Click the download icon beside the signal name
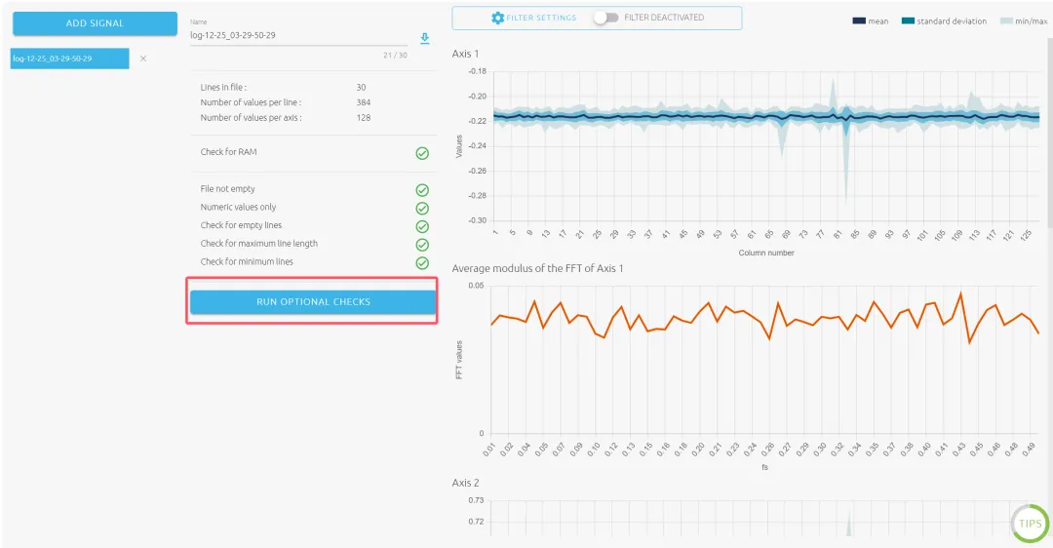 [424, 38]
